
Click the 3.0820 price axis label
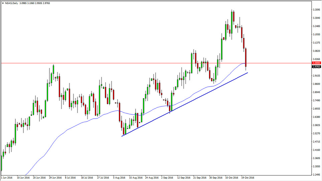pyautogui.click(x=316, y=51)
